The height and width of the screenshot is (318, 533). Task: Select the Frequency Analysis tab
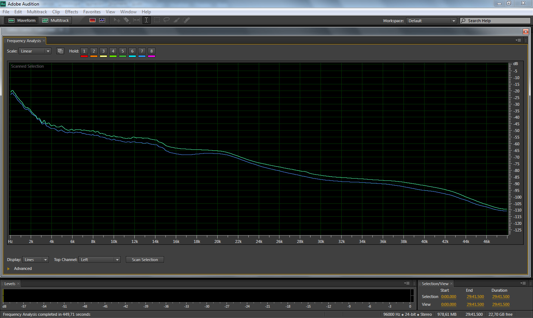tap(24, 41)
